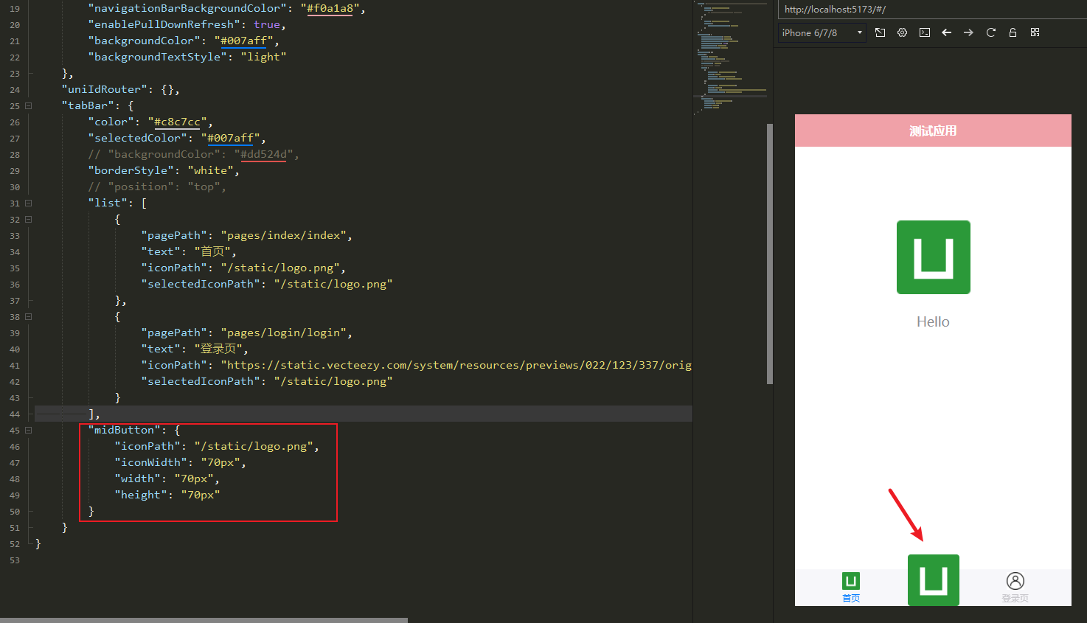This screenshot has width=1087, height=623.
Task: Click the #007aff backgroundColor value on line 21
Action: pyautogui.click(x=243, y=41)
